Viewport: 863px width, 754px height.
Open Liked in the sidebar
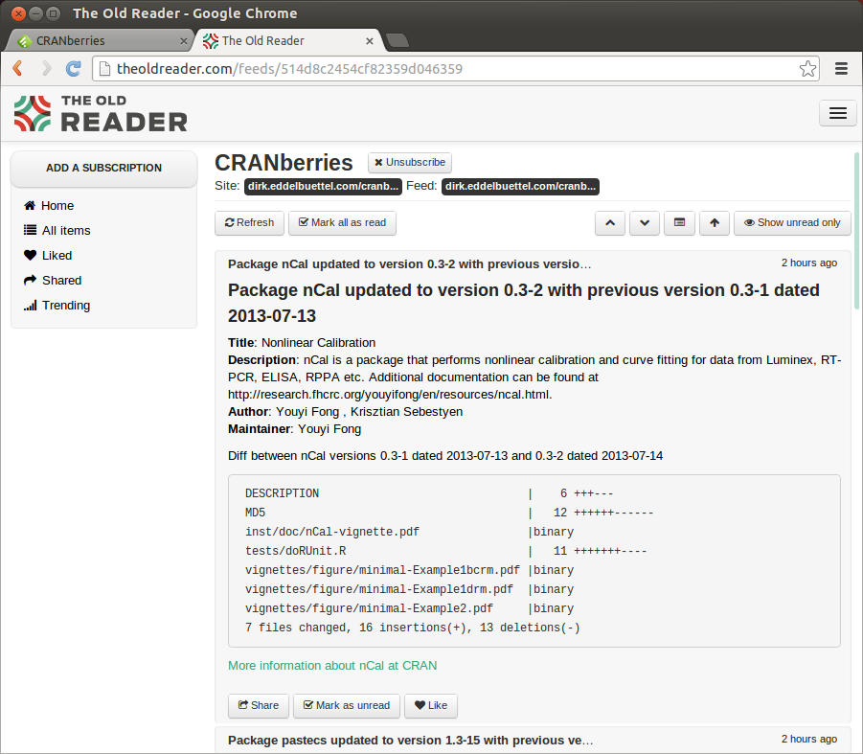pyautogui.click(x=48, y=256)
